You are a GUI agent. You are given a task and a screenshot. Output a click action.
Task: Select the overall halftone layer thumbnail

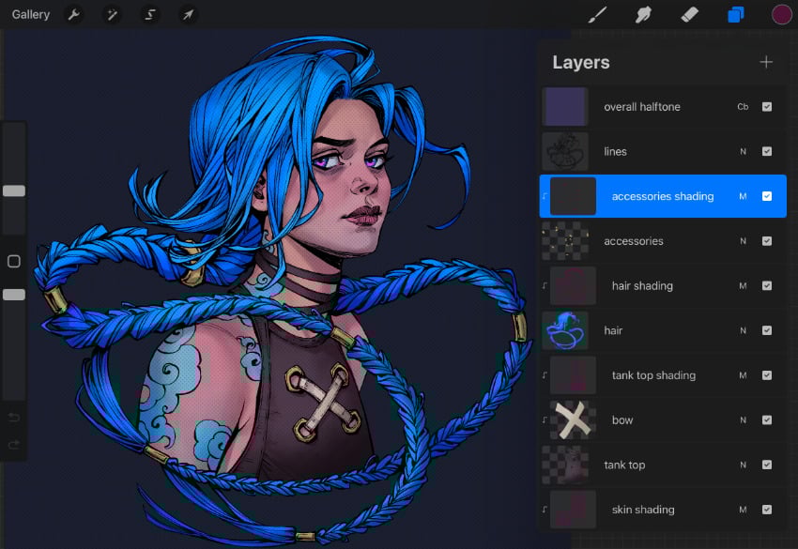[565, 107]
